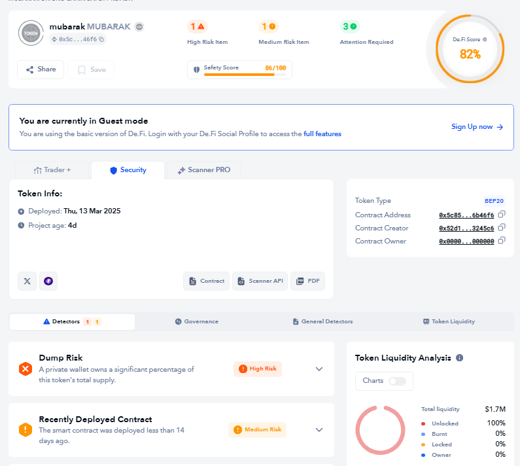Copy the Contract Creator address
The height and width of the screenshot is (466, 520).
click(x=502, y=228)
